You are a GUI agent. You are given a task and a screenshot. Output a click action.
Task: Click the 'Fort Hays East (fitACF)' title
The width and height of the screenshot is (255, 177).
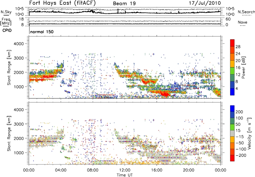coord(62,3)
